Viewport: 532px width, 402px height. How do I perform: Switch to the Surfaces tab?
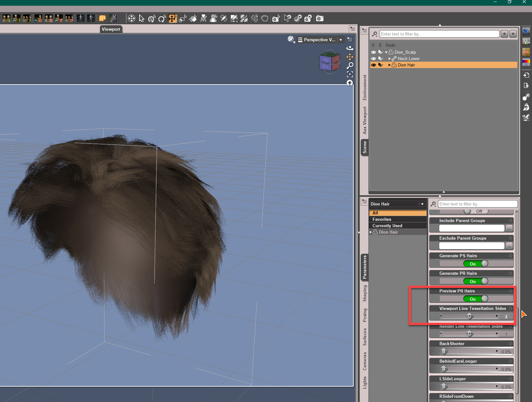(x=365, y=337)
